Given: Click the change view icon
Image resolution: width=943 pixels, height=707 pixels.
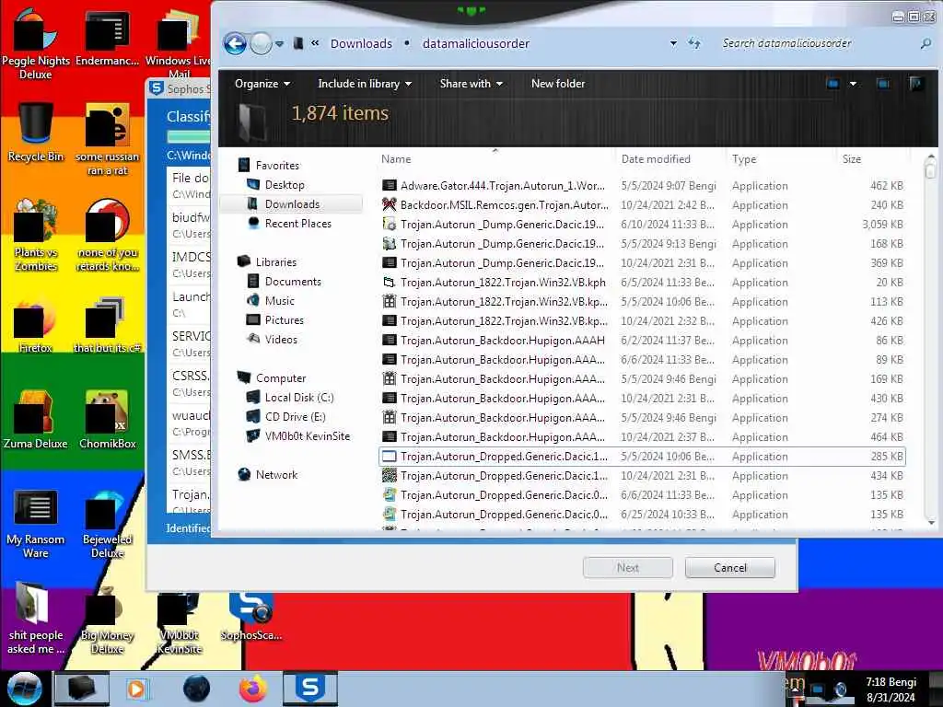Looking at the screenshot, I should click(x=832, y=84).
